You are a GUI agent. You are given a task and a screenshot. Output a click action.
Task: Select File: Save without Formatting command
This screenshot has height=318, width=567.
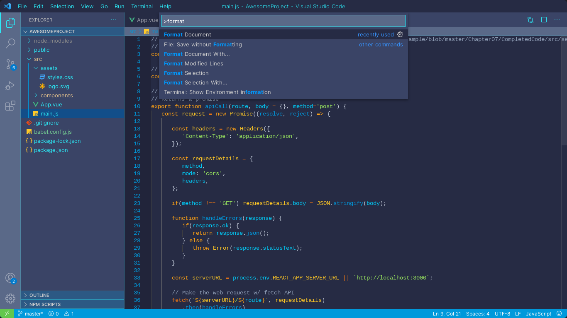point(283,44)
